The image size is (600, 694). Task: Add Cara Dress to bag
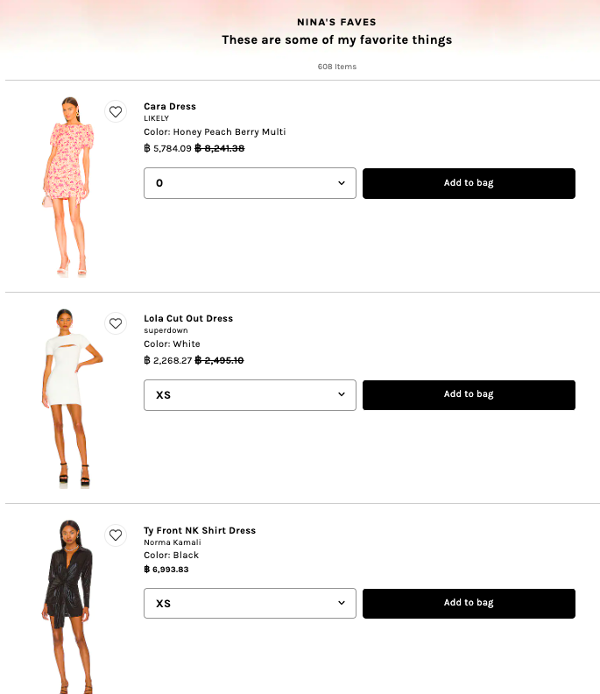[x=469, y=183]
